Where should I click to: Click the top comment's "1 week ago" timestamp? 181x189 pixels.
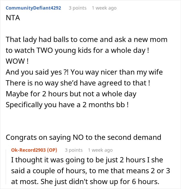pyautogui.click(x=104, y=8)
